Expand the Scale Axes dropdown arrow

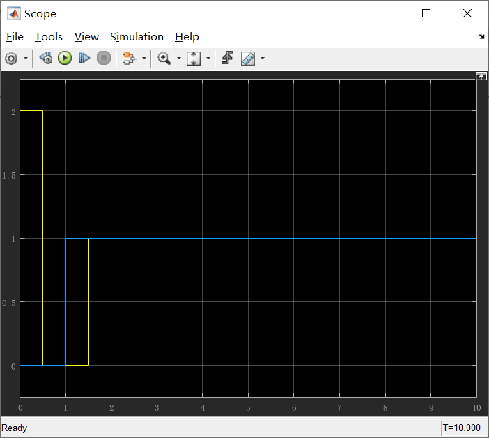click(x=208, y=59)
